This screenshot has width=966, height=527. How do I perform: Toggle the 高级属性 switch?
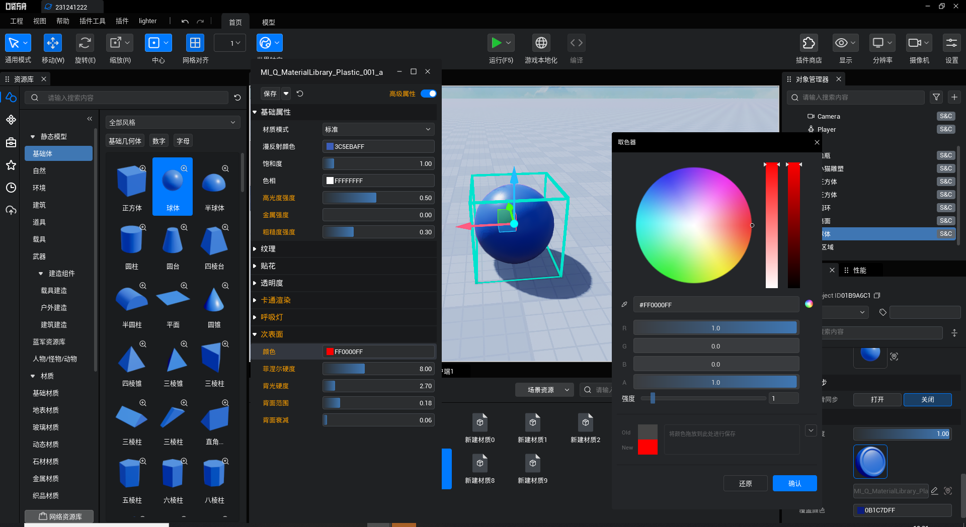tap(429, 94)
